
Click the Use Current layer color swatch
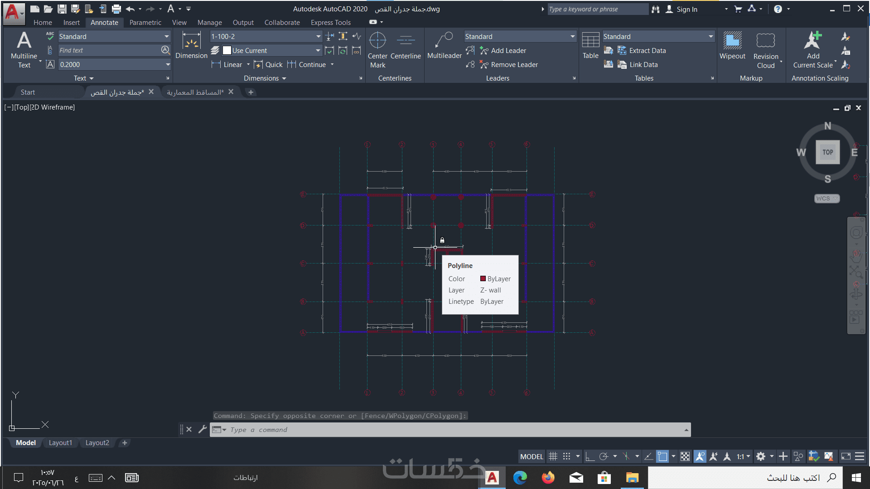[x=227, y=51]
